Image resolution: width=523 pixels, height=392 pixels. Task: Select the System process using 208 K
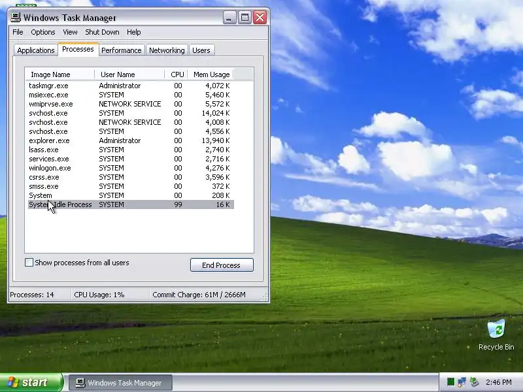click(x=131, y=195)
